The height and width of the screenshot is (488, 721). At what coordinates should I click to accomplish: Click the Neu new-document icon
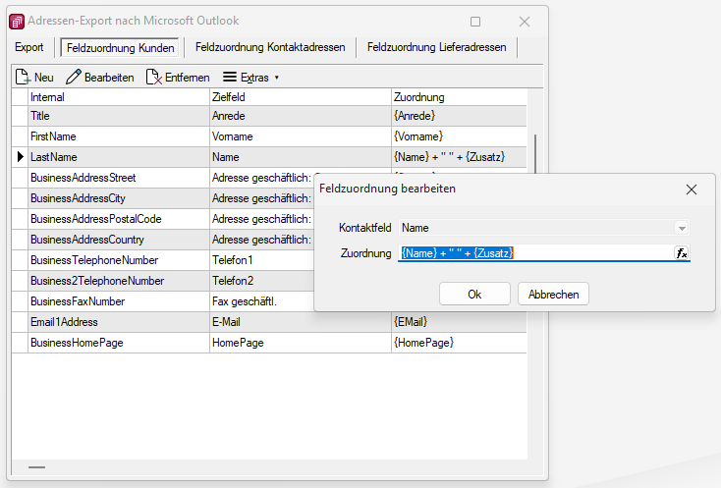23,78
